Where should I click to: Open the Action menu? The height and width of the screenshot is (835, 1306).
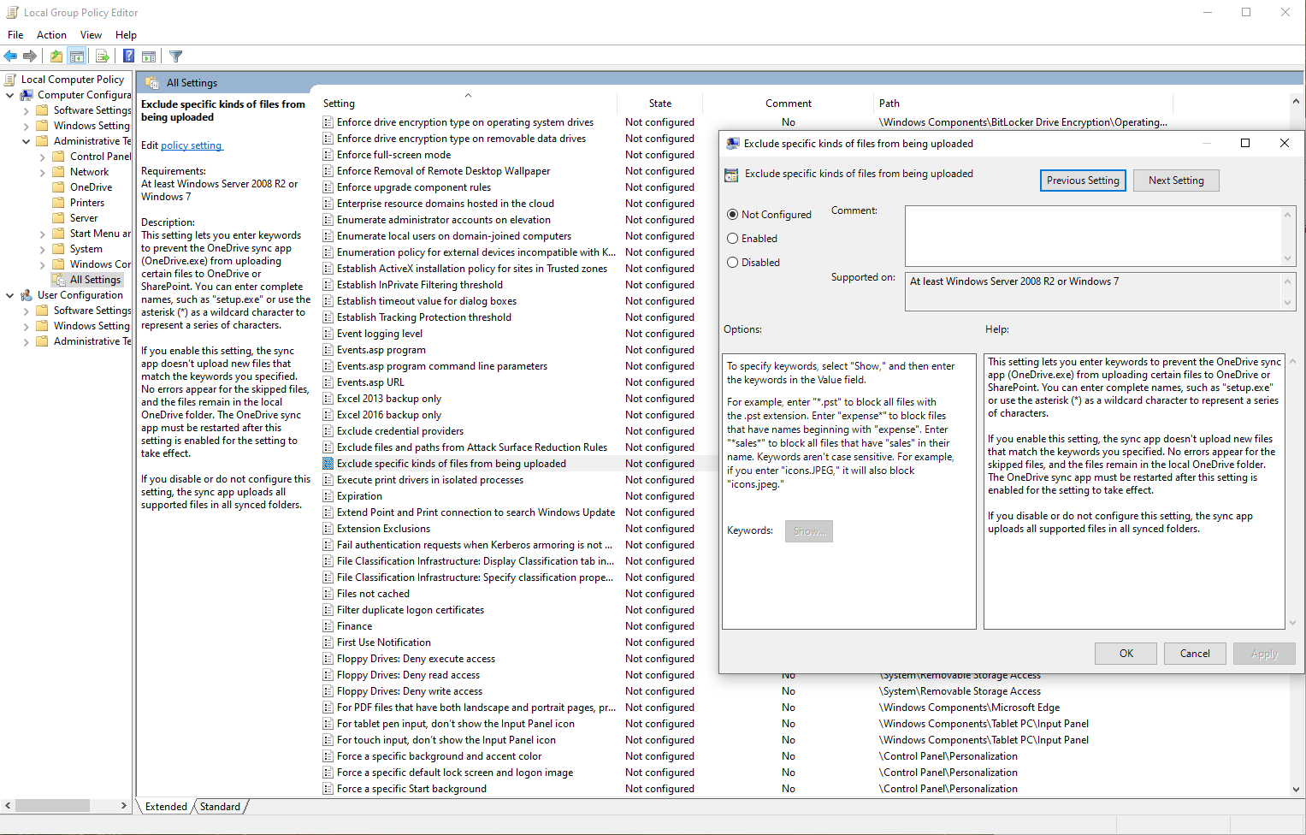point(51,35)
